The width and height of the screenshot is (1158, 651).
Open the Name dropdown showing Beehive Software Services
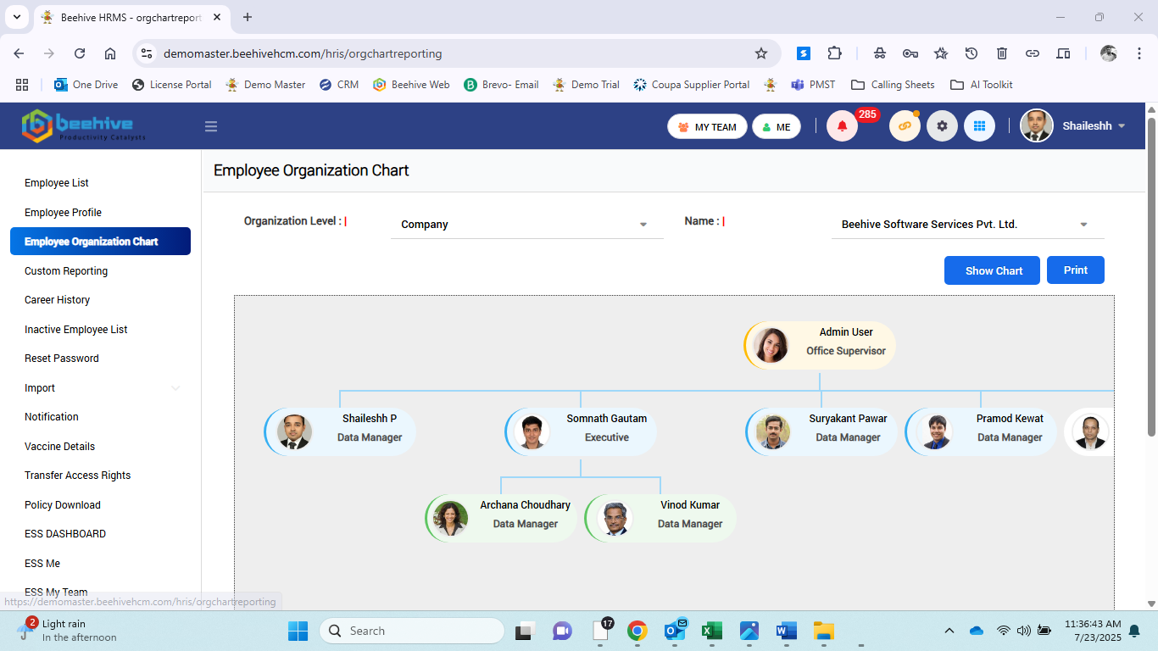966,224
